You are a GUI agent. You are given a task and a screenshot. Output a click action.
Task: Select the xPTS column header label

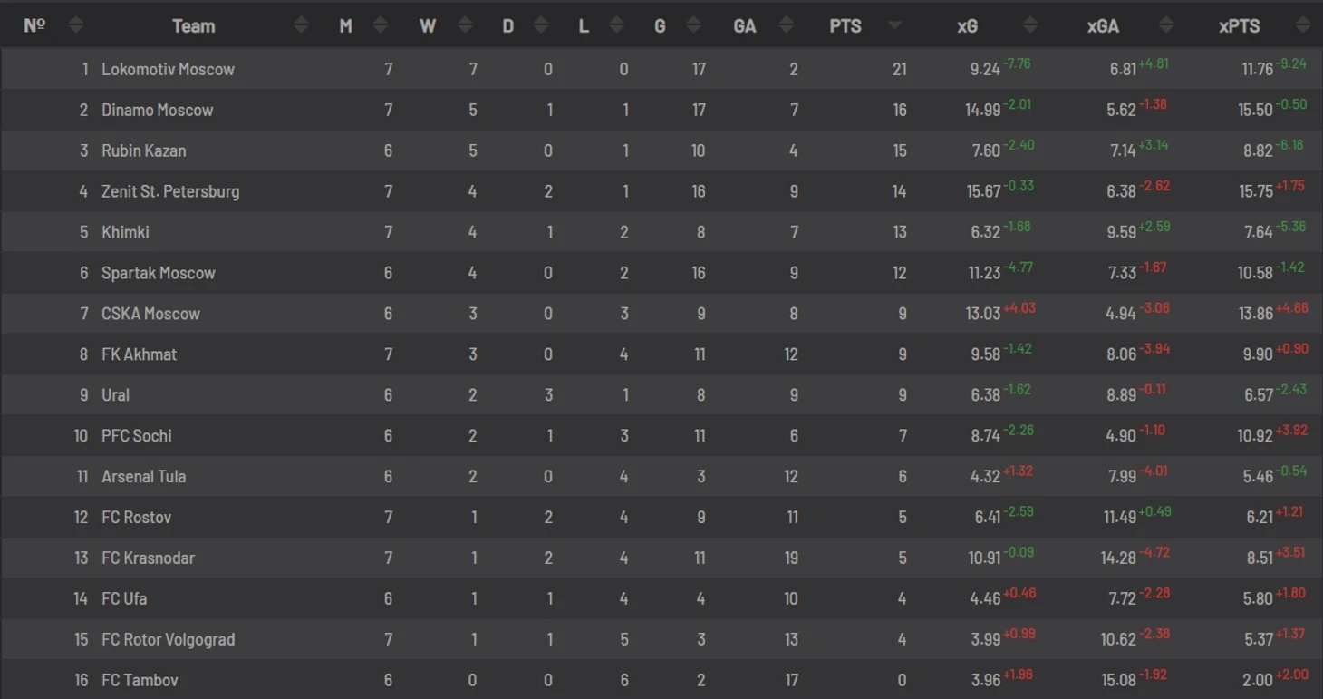point(1239,26)
